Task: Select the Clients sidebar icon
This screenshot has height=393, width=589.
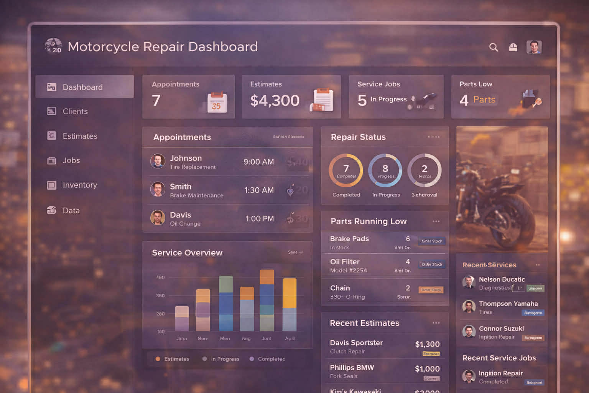Action: point(52,111)
